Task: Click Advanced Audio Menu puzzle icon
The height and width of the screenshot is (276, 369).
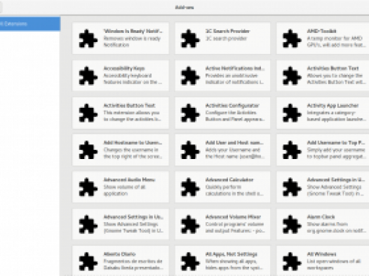Action: pyautogui.click(x=88, y=187)
